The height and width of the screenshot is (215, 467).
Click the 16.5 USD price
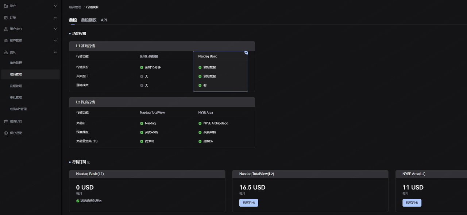[252, 187]
